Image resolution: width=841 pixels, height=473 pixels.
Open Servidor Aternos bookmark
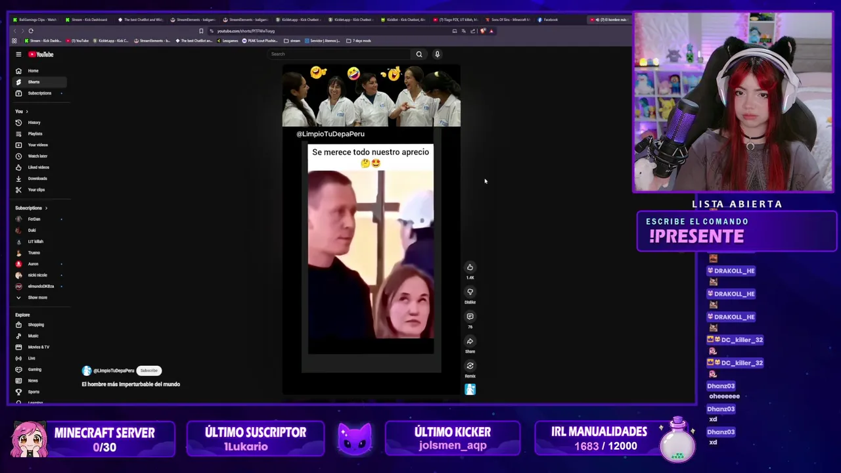(323, 41)
